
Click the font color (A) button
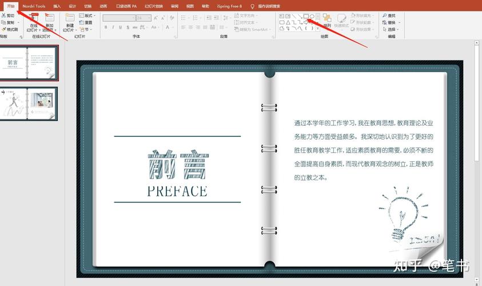point(168,27)
